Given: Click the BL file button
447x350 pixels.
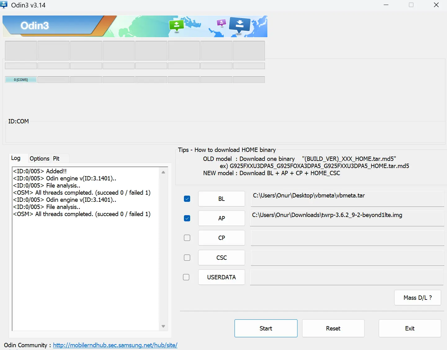Looking at the screenshot, I should point(221,199).
